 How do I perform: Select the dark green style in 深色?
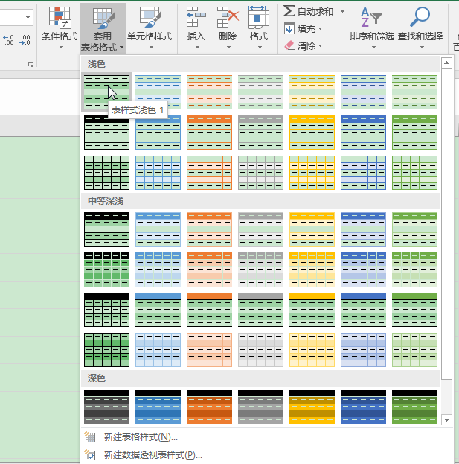coord(414,407)
